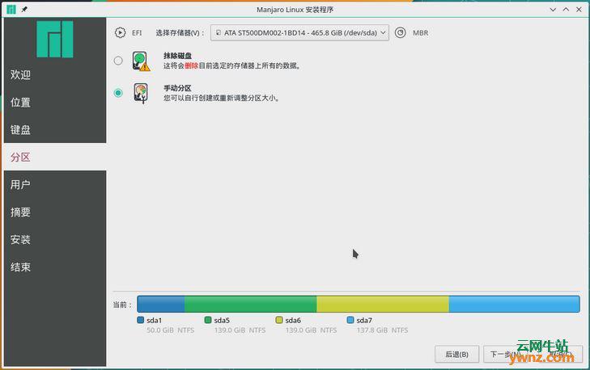The width and height of the screenshot is (590, 370).
Task: Click the yellow sda6 segment in partition bar
Action: click(383, 305)
